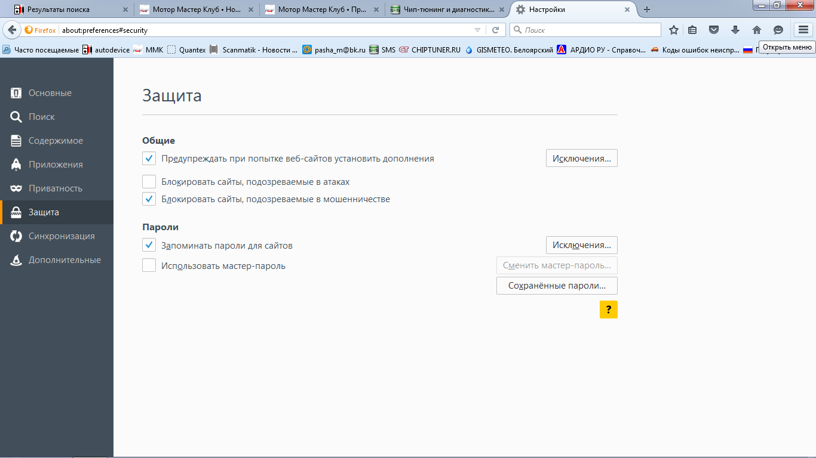Click the Pocket icon in toolbar

coord(714,30)
